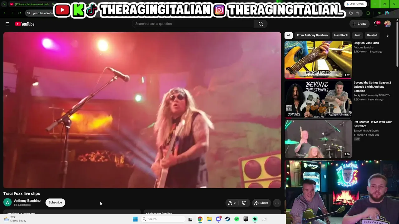Like the Traci Foxx video
The image size is (399, 224).
[x=232, y=203]
